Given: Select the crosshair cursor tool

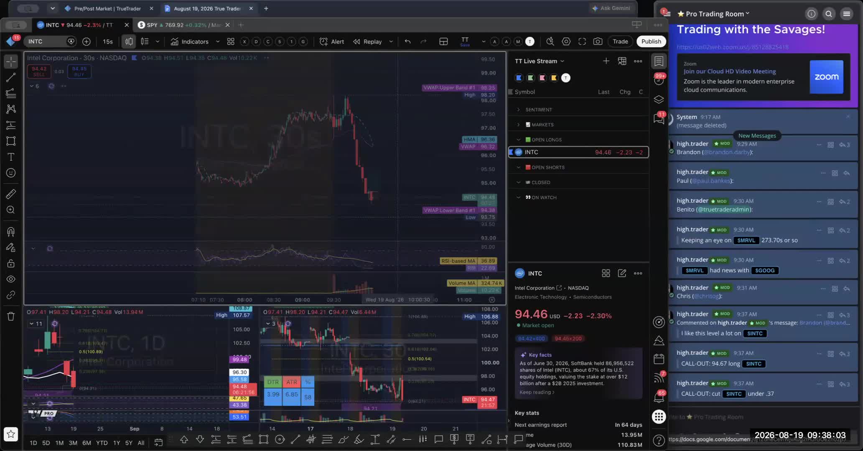Looking at the screenshot, I should pyautogui.click(x=11, y=61).
